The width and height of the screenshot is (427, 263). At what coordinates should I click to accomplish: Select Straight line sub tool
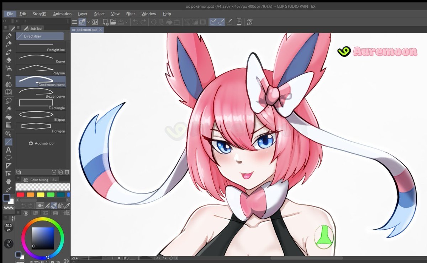[x=41, y=47]
